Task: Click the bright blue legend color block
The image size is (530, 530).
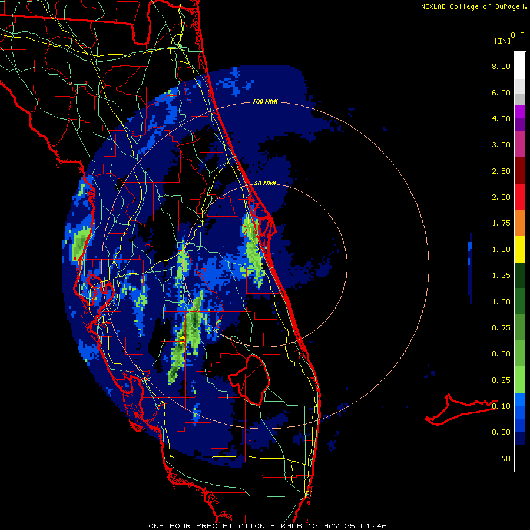Action: pos(520,399)
